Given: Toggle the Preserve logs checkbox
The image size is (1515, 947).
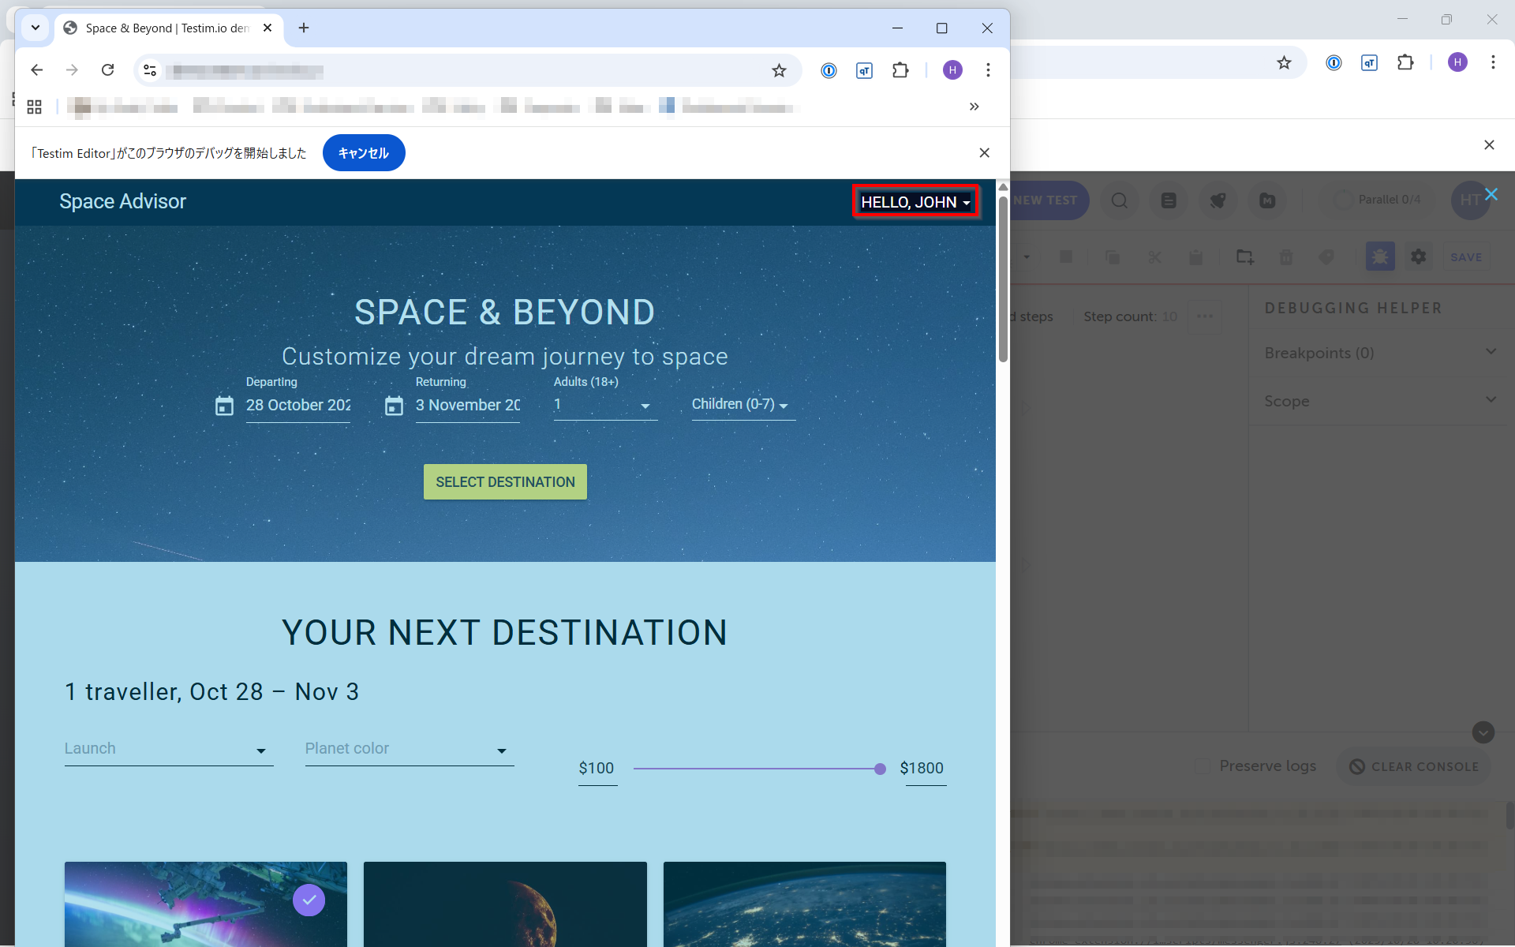Looking at the screenshot, I should (x=1203, y=766).
